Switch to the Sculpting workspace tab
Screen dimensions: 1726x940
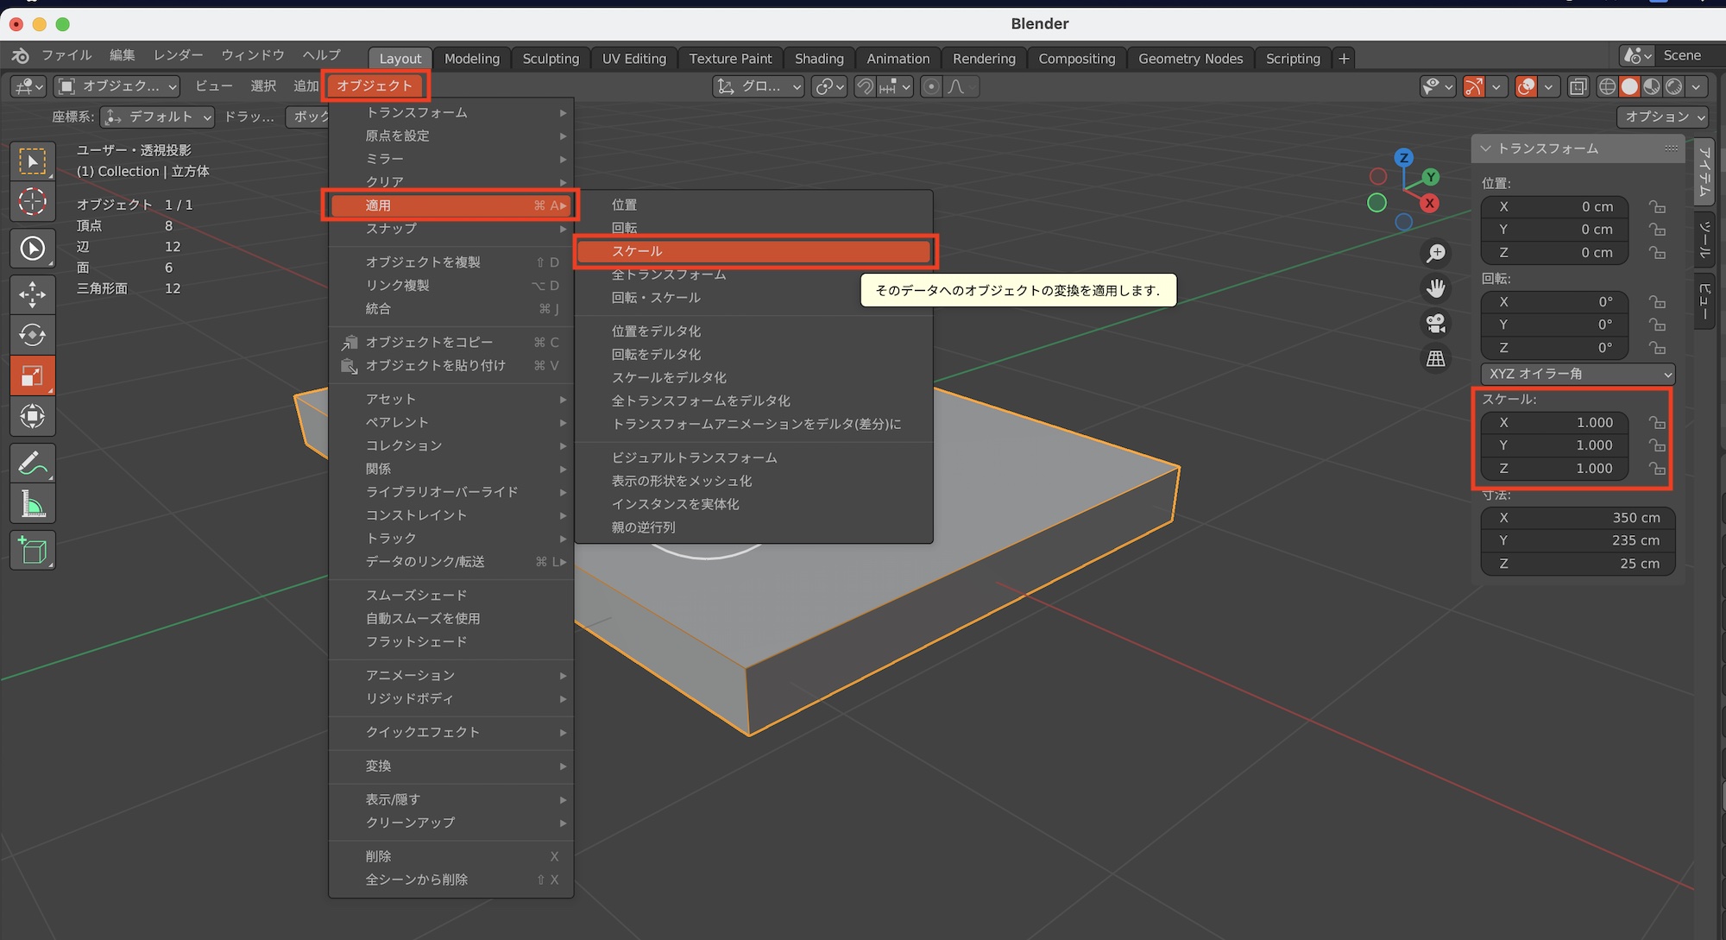click(551, 59)
